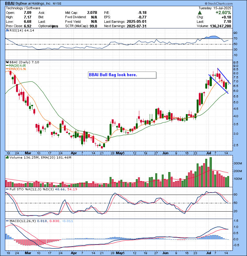
Task: Click the Last Earnings date 2025-05-01
Action: point(136,22)
